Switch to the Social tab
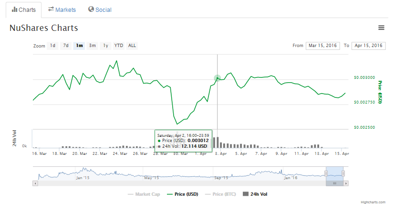 coord(100,10)
